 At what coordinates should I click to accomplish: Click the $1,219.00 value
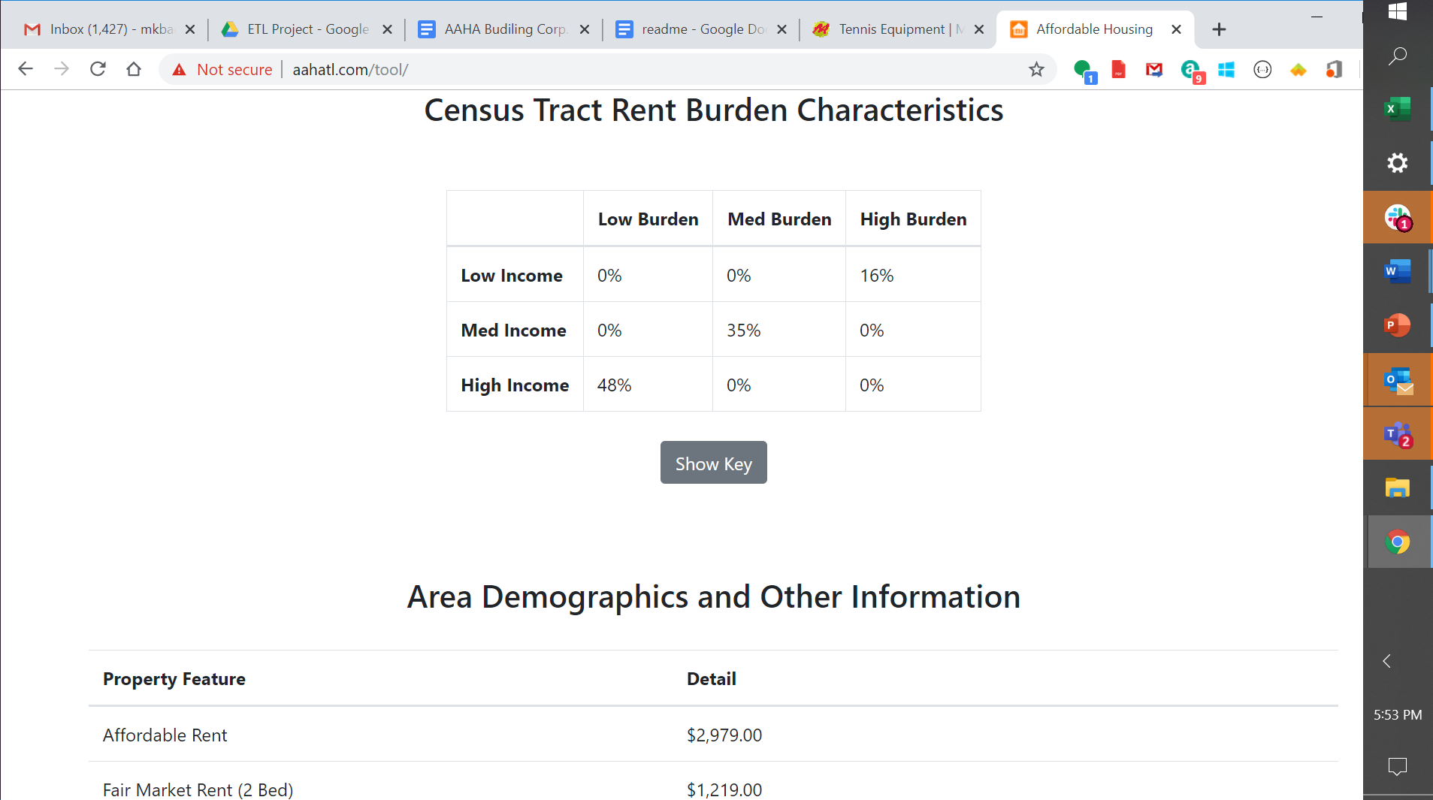click(x=724, y=790)
